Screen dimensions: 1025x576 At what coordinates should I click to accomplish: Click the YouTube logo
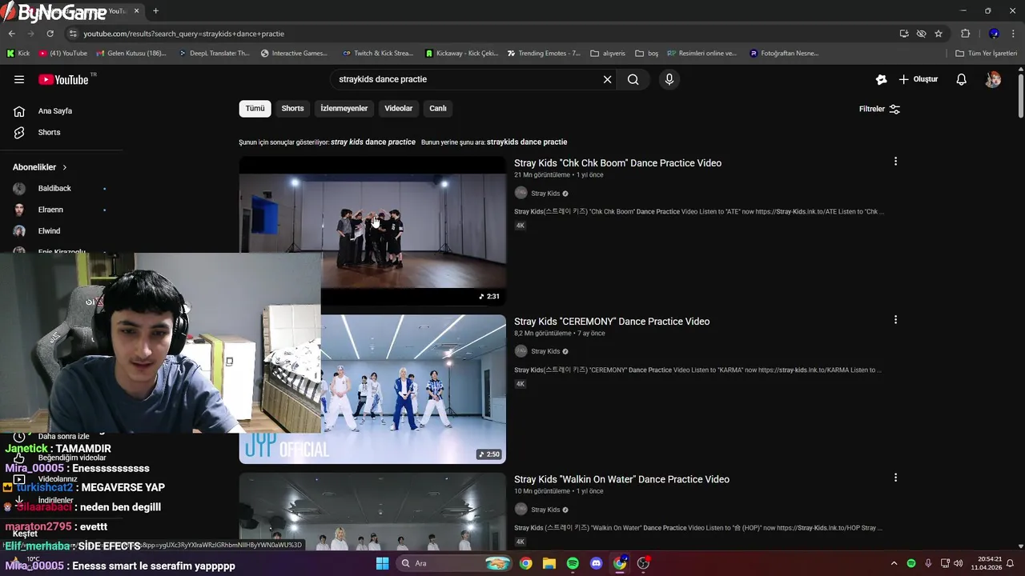click(63, 79)
